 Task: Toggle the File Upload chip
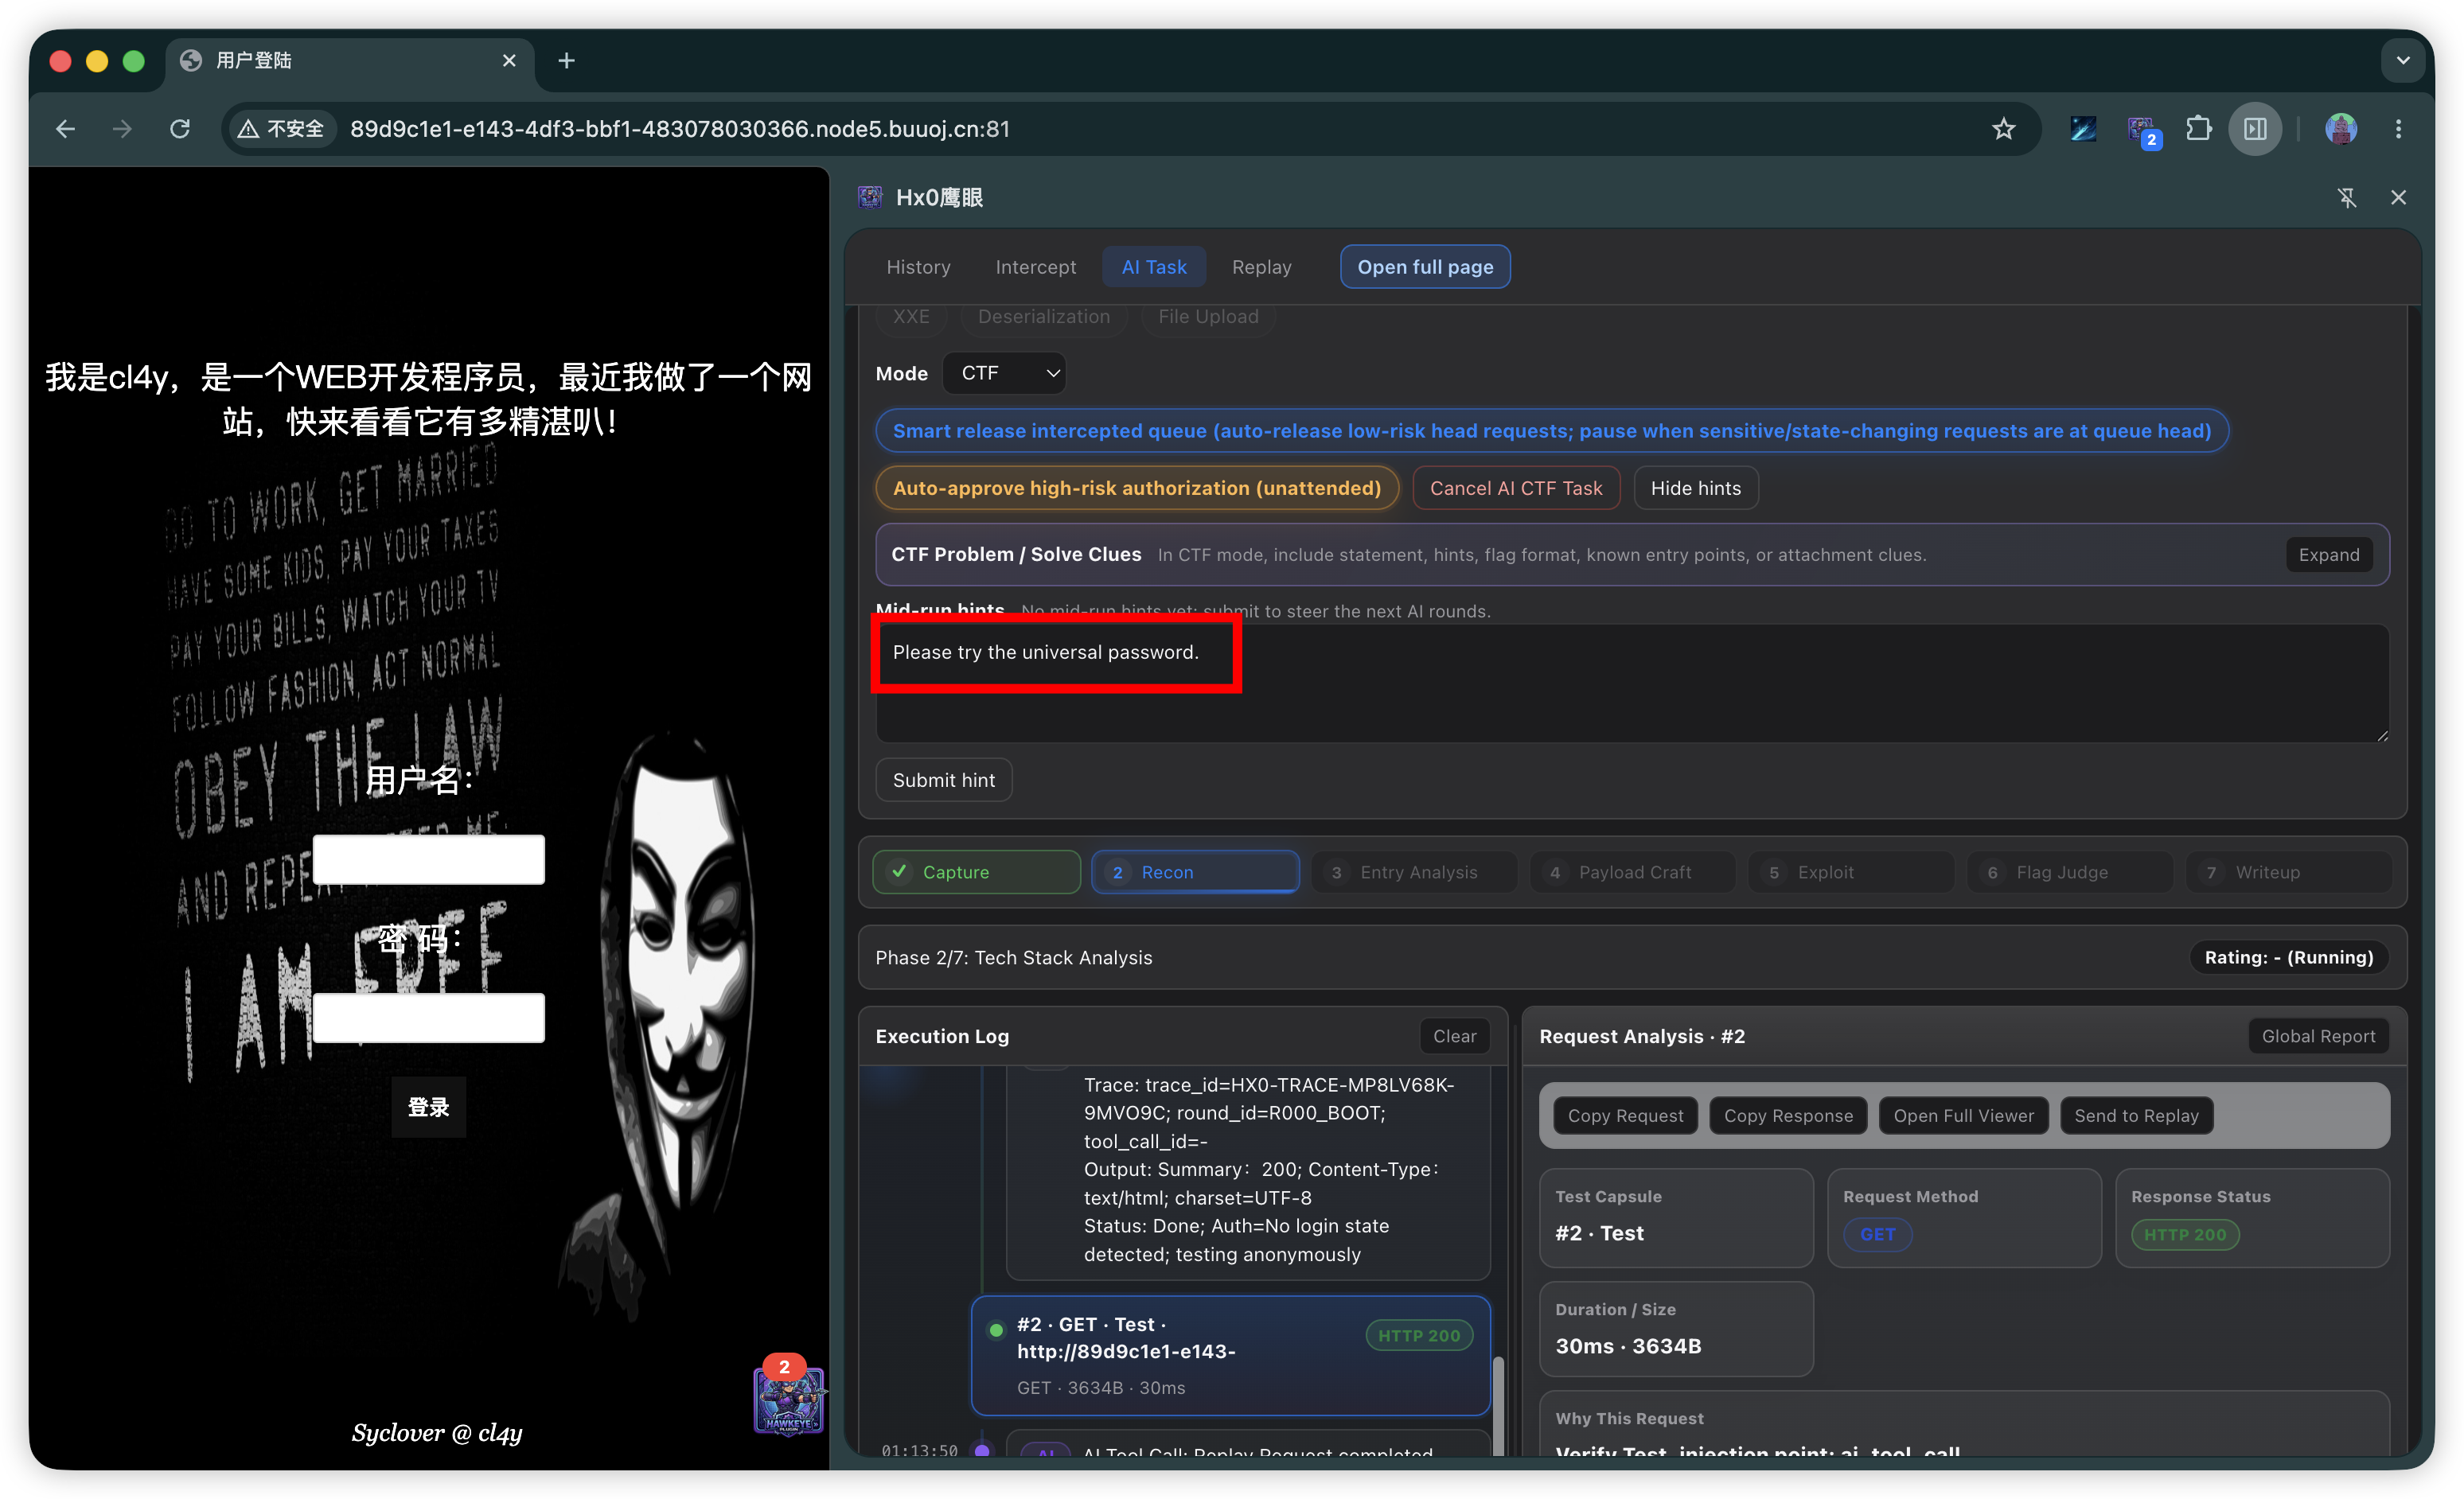tap(1208, 317)
